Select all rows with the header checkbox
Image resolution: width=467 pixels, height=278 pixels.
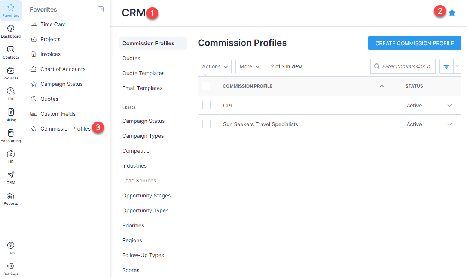pos(206,86)
